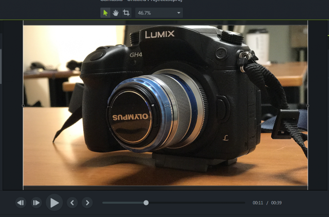Click the 00:11 current time readout
329x217 pixels.
pos(258,203)
